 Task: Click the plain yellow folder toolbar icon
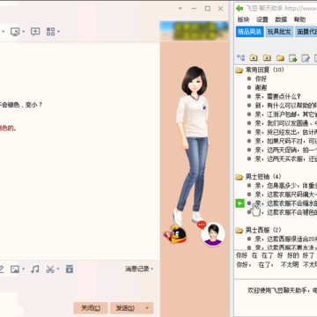[x=280, y=58]
